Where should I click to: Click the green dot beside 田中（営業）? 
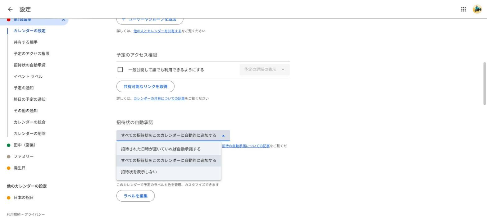pos(9,145)
